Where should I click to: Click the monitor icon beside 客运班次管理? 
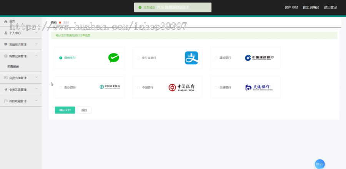pyautogui.click(x=6, y=44)
